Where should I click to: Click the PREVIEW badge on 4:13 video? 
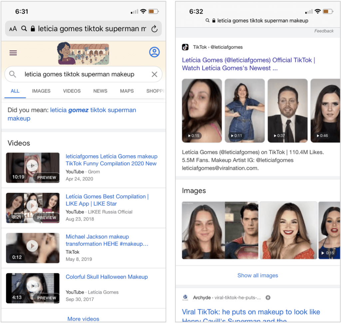[46, 298]
